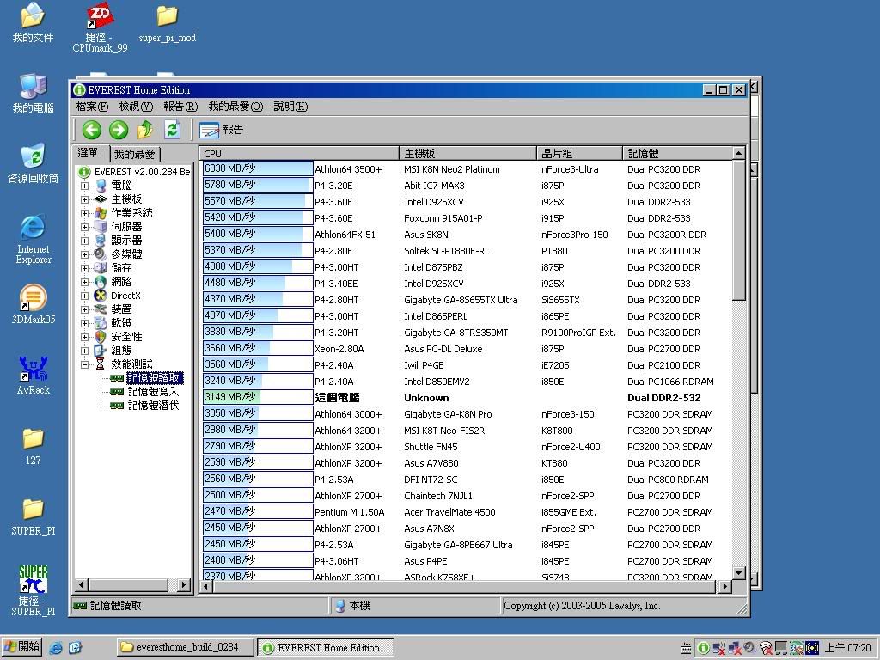Expand the 儲存 tree node
The image size is (880, 660).
(x=84, y=268)
